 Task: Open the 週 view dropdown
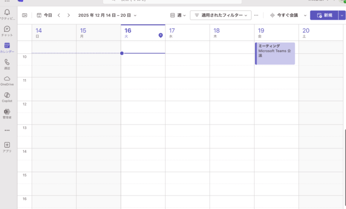click(x=178, y=15)
